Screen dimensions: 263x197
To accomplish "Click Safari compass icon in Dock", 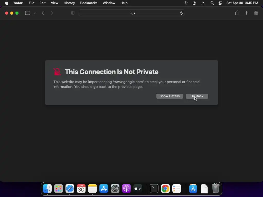I will (70, 189).
